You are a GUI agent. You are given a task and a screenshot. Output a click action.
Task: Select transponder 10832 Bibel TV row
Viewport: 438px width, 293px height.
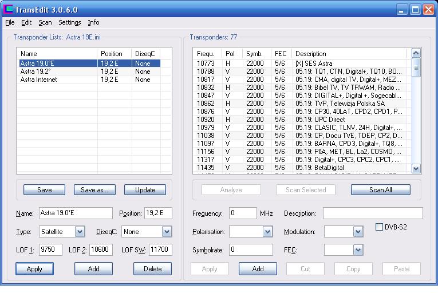pyautogui.click(x=301, y=88)
